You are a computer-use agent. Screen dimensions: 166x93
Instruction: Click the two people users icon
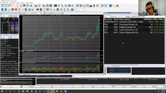click(x=117, y=6)
